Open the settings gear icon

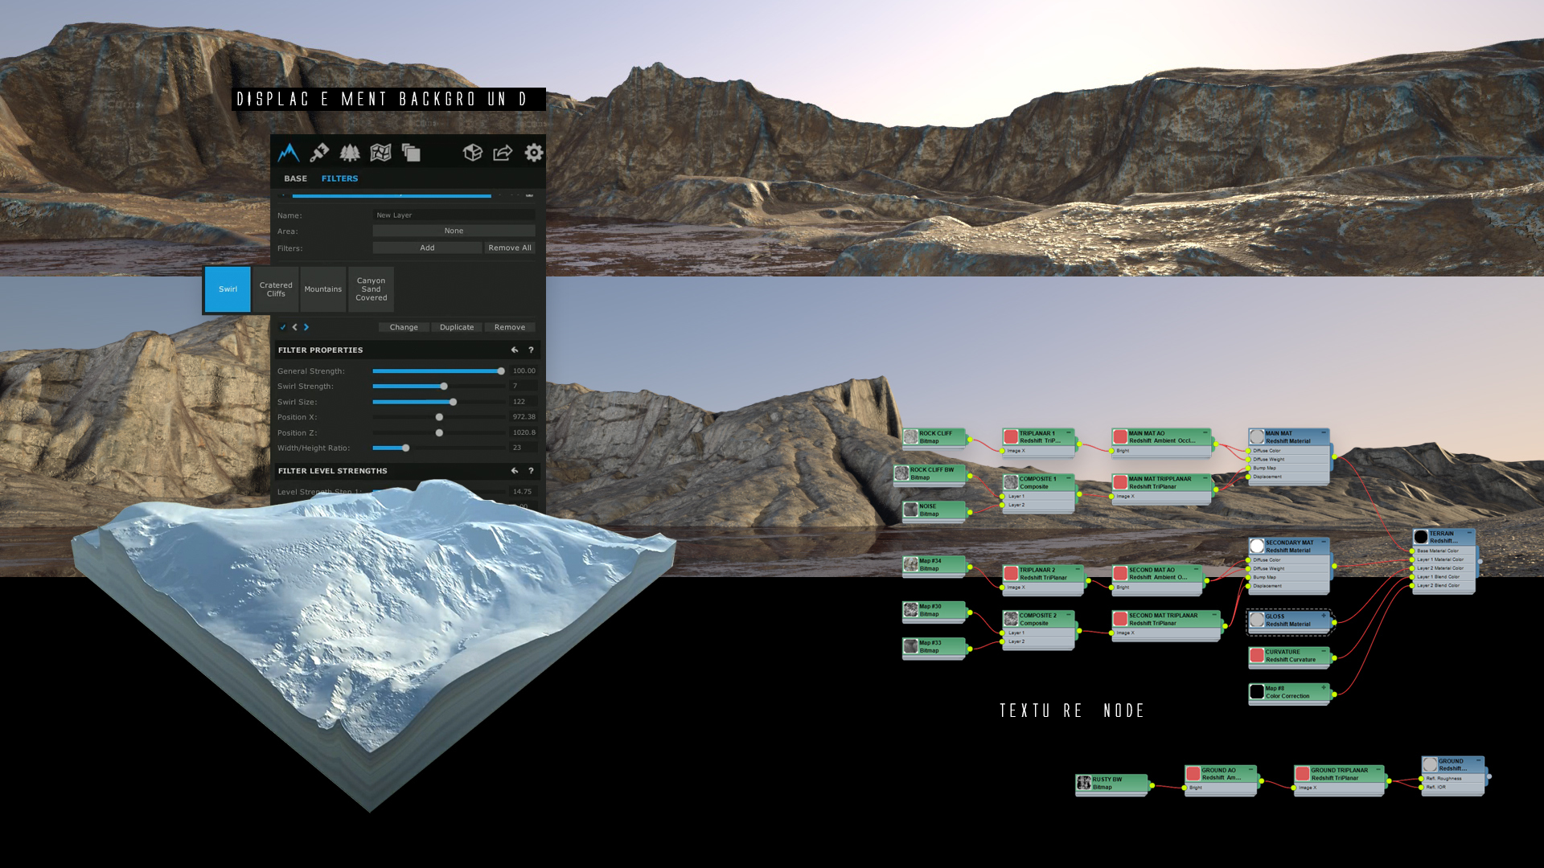tap(534, 153)
